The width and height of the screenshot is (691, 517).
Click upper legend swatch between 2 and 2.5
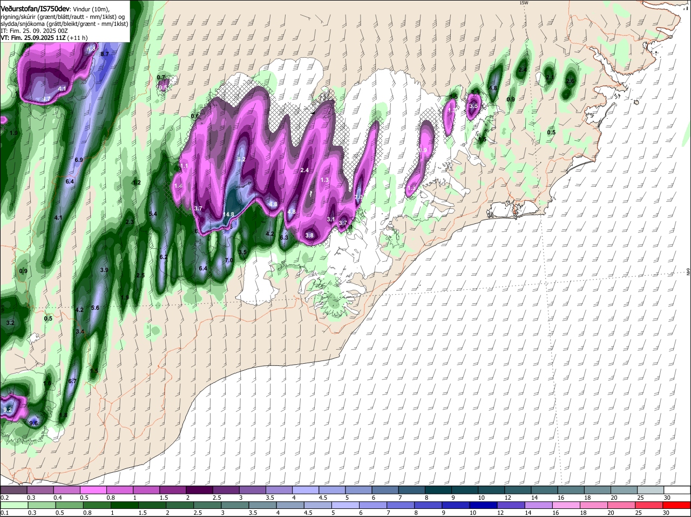(199, 490)
